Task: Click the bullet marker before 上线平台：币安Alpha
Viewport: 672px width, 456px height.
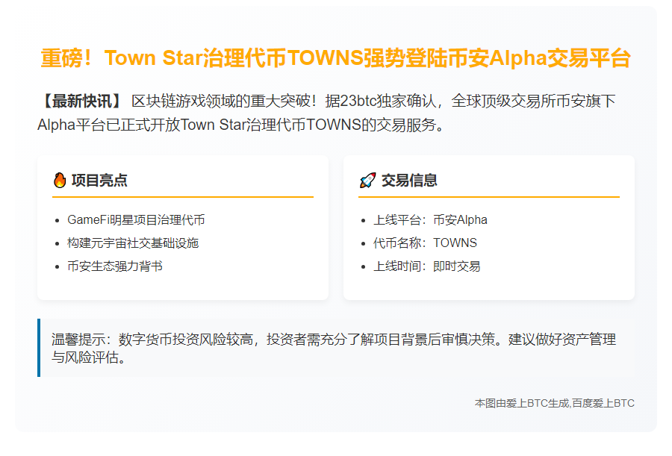Action: pyautogui.click(x=364, y=220)
